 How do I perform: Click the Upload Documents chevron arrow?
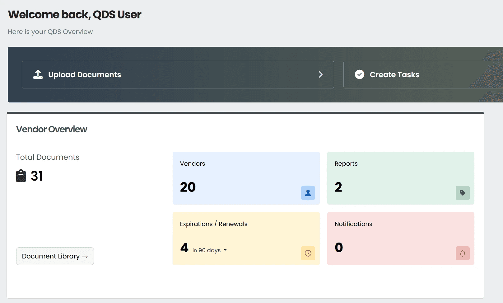[321, 74]
